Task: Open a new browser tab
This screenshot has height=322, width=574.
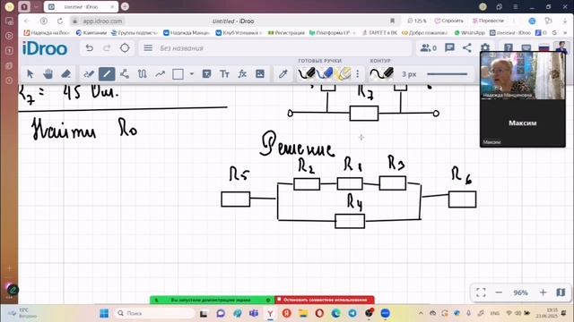Action: (x=125, y=6)
